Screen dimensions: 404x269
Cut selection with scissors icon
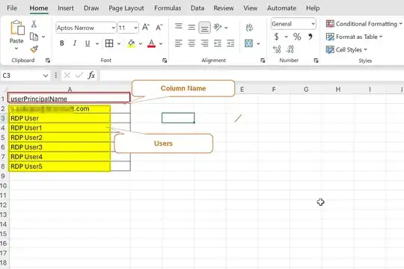click(x=34, y=24)
